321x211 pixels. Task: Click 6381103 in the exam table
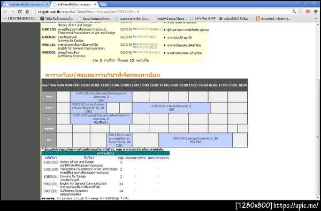[x=51, y=162]
